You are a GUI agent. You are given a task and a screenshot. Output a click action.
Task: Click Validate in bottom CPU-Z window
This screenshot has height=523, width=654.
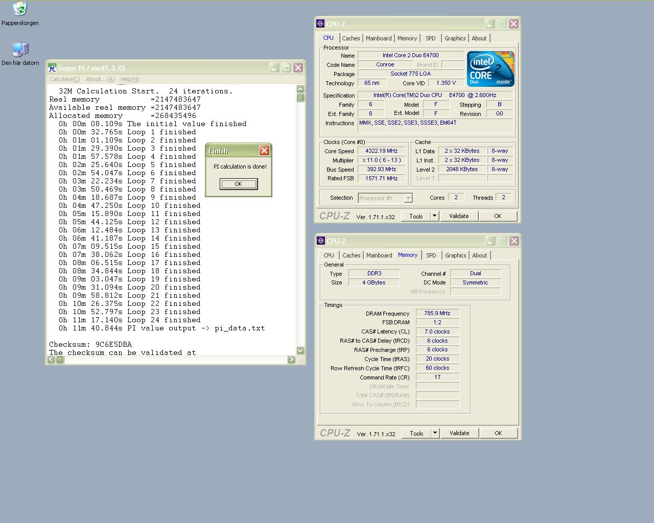(x=459, y=433)
